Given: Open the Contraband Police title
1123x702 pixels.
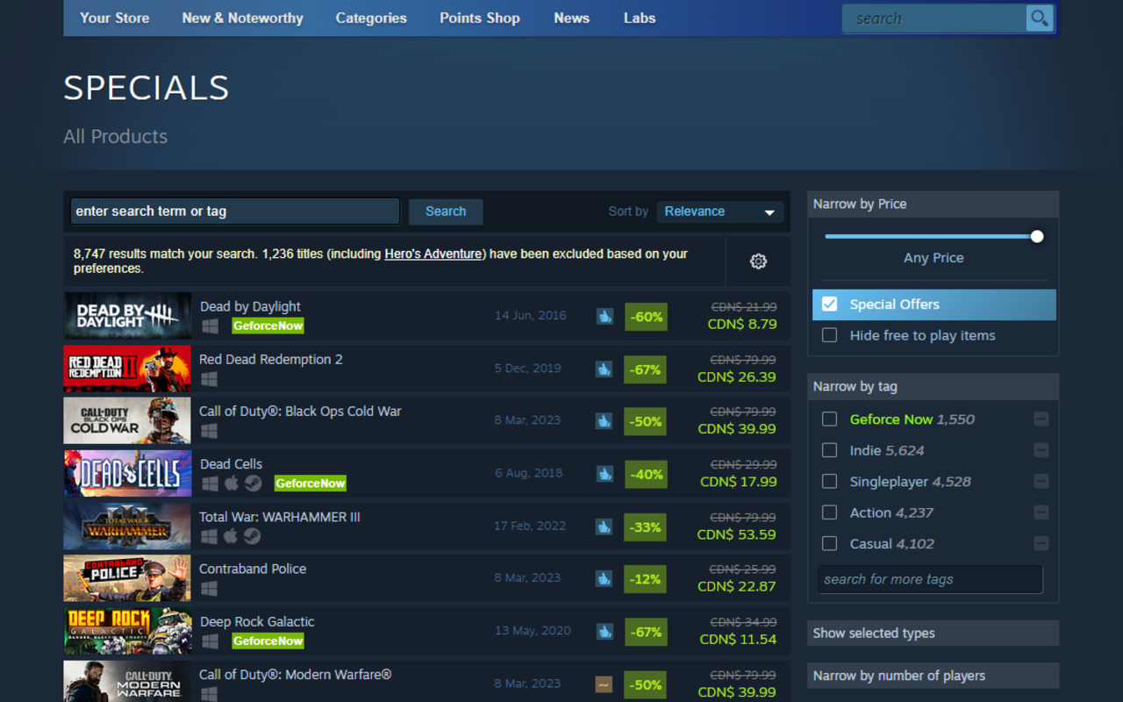Looking at the screenshot, I should [x=253, y=569].
